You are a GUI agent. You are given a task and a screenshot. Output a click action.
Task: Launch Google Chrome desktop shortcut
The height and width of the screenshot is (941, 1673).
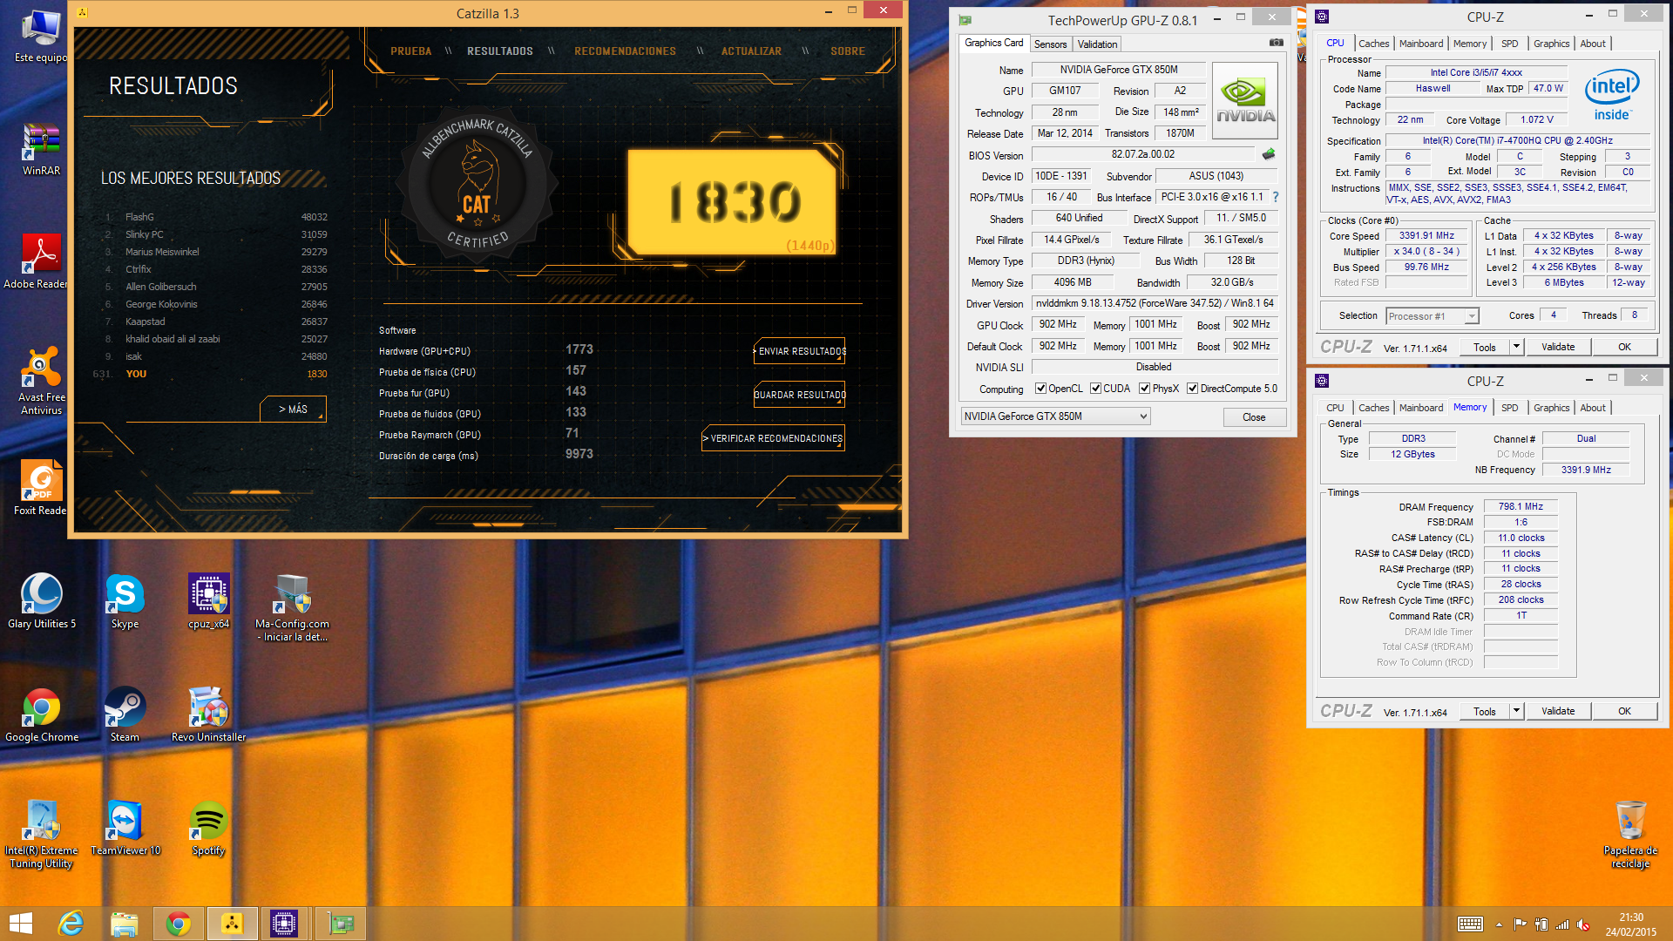pos(41,714)
